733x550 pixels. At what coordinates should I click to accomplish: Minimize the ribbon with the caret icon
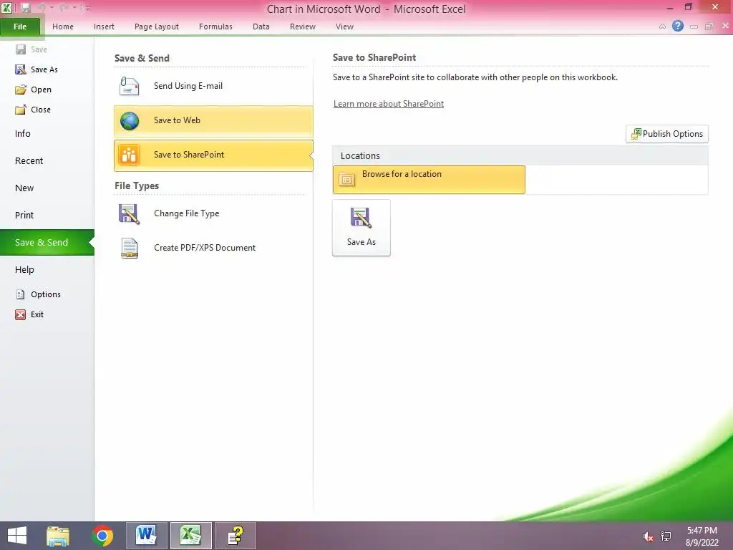pos(662,26)
